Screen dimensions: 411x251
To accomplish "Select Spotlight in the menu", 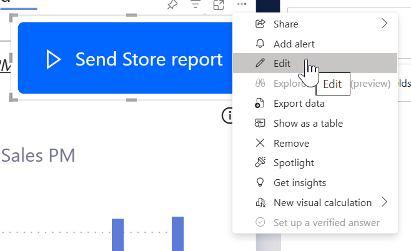I will [x=294, y=162].
